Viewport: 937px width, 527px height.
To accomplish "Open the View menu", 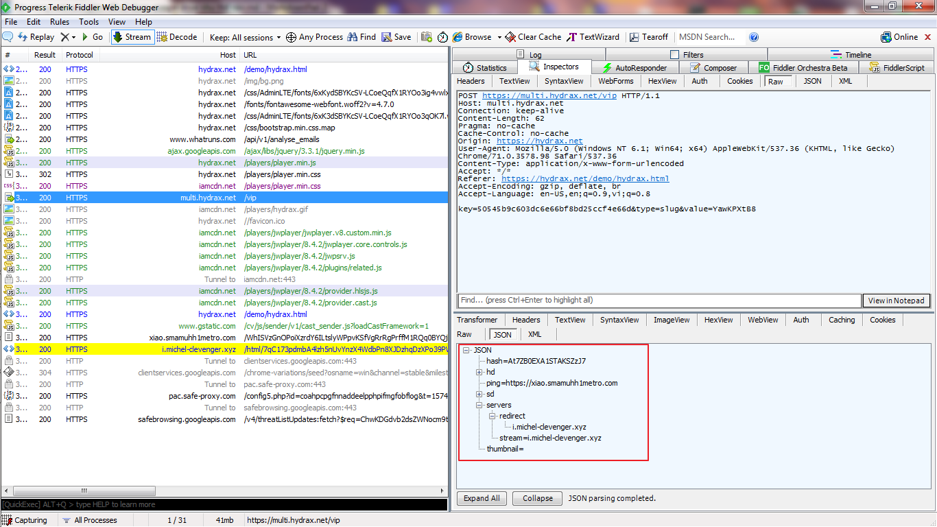I will click(117, 22).
